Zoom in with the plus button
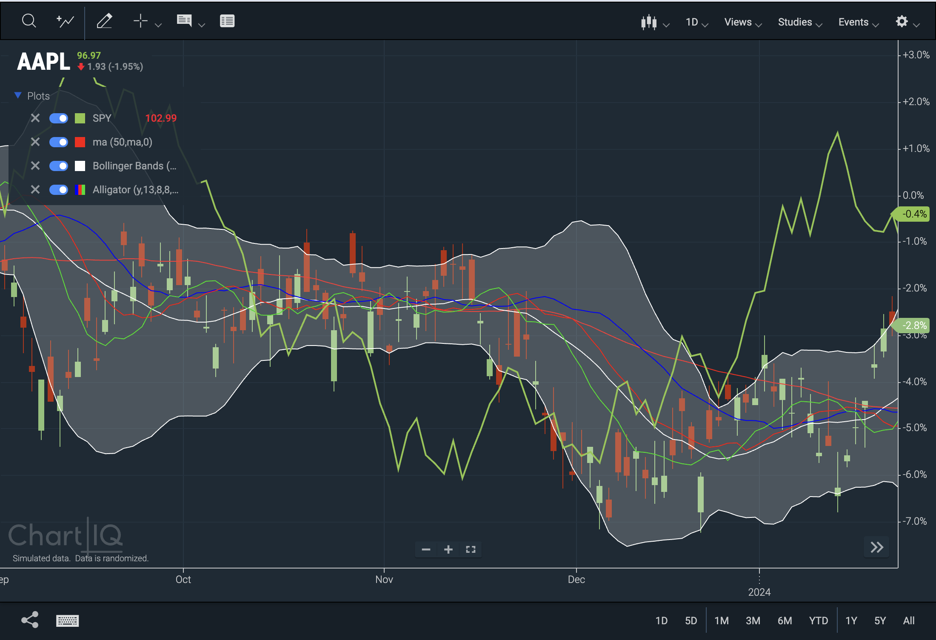This screenshot has height=640, width=936. 448,549
